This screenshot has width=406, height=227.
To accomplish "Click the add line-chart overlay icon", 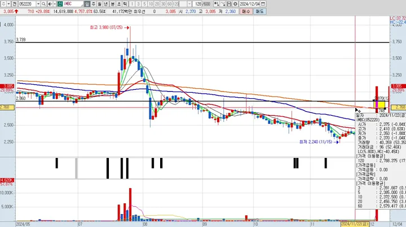I will (x=223, y=4).
